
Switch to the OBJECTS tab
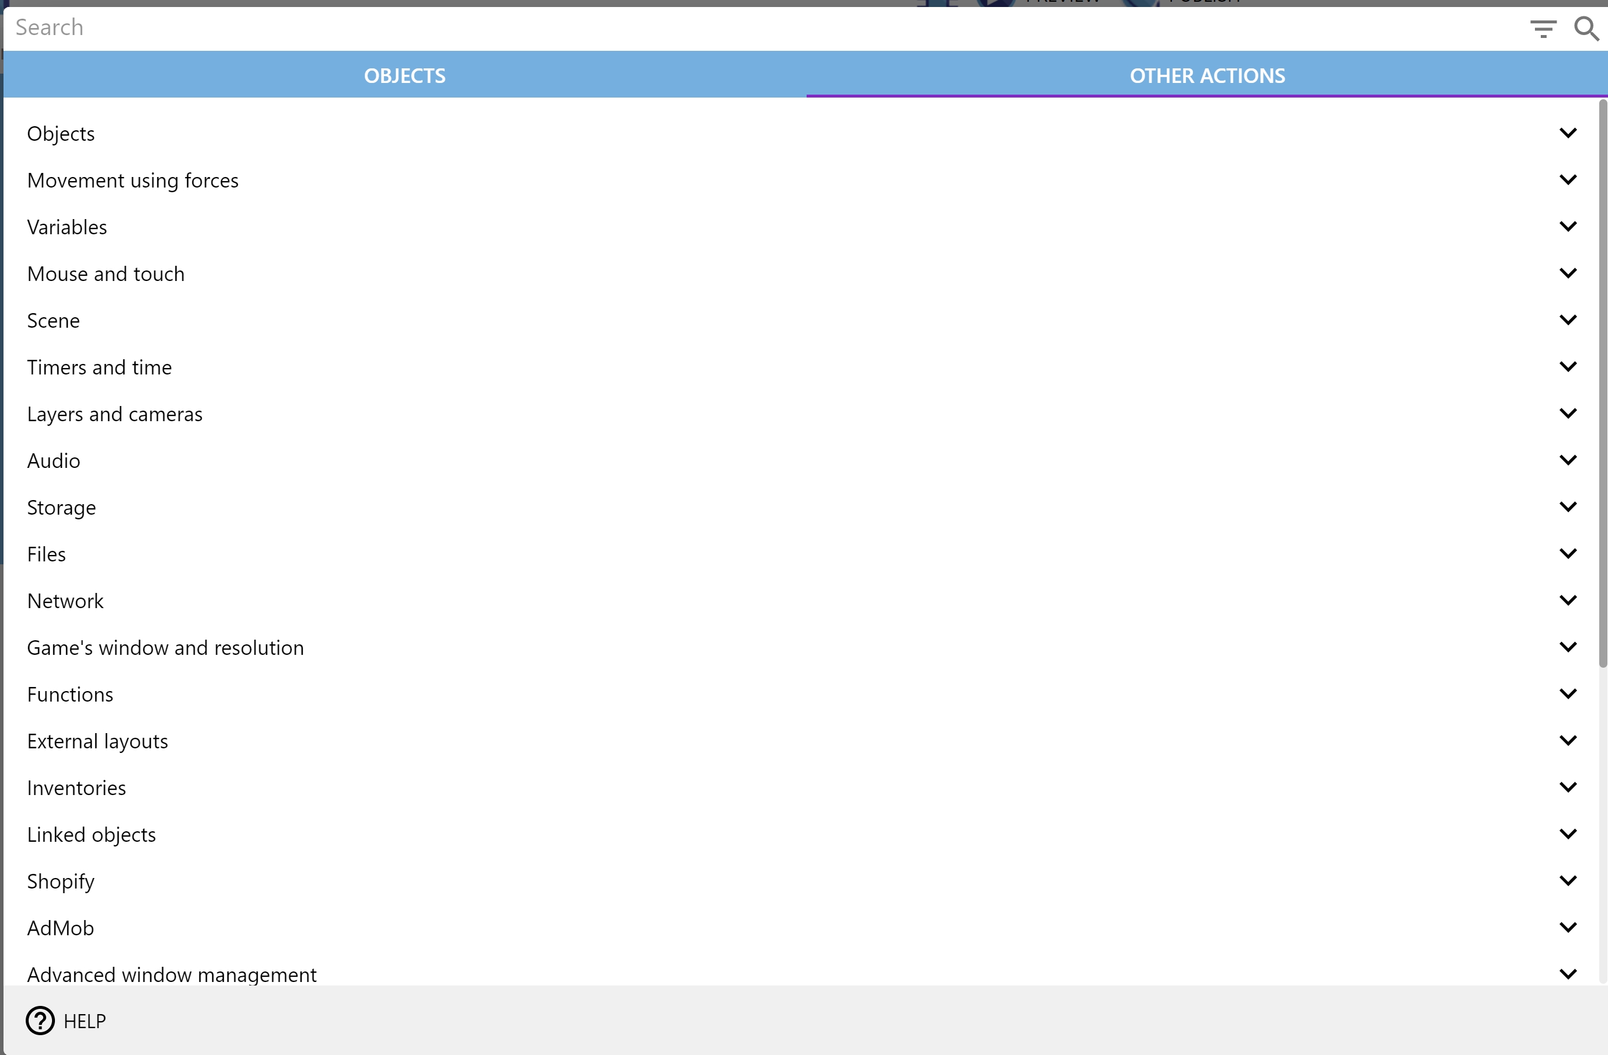(404, 74)
